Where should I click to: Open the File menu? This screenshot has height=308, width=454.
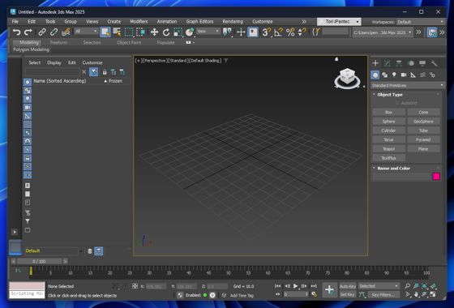[15, 21]
